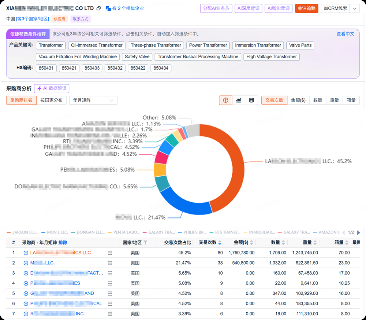Expand the 加CRM线索 arrow dropdown
The height and width of the screenshot is (320, 366).
coord(355,8)
